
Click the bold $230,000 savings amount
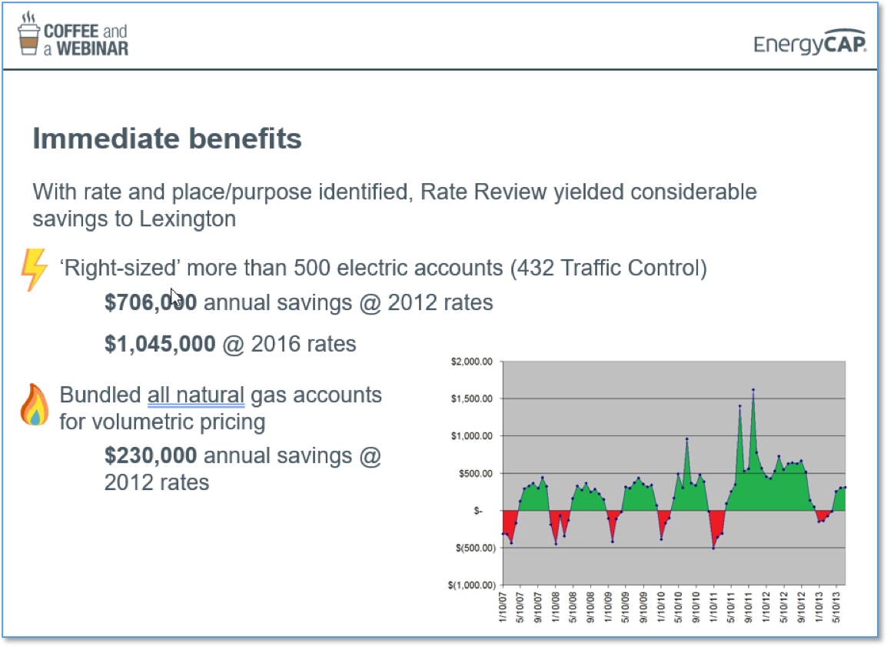(x=151, y=455)
